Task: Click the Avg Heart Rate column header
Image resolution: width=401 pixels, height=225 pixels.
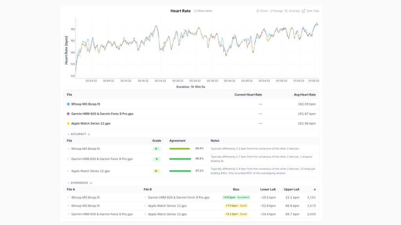Action: 305,95
